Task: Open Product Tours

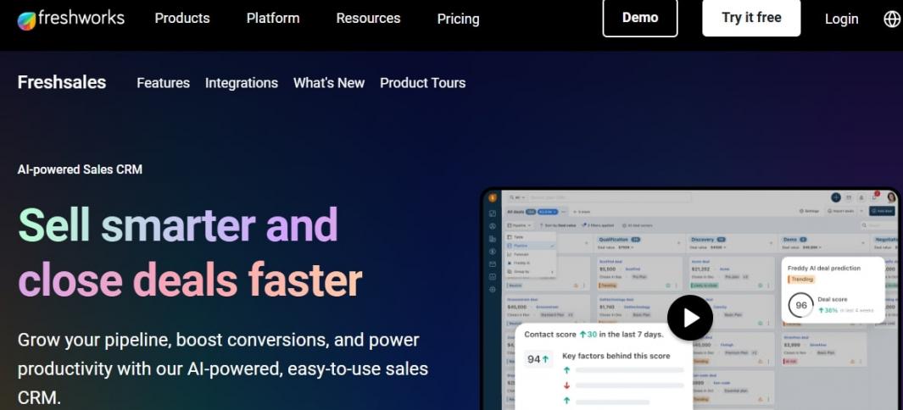Action: (x=423, y=83)
